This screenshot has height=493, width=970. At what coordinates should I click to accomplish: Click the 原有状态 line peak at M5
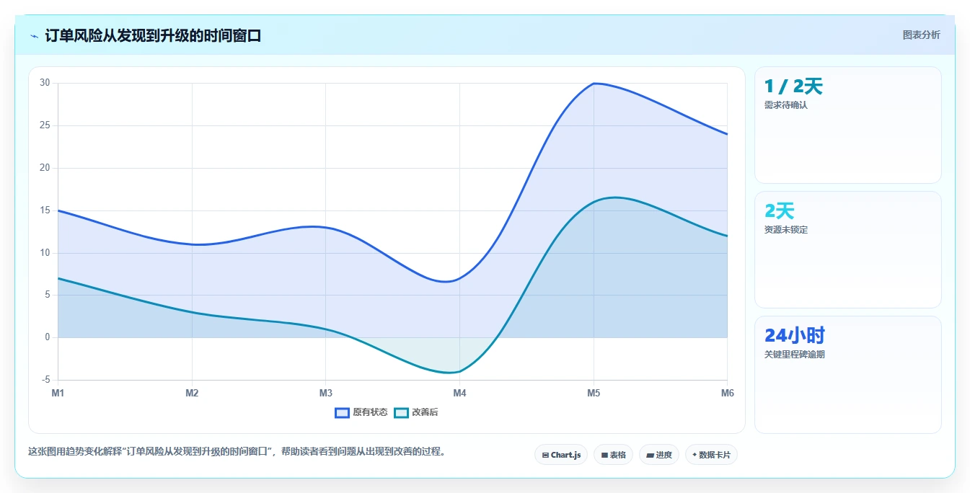pyautogui.click(x=594, y=83)
